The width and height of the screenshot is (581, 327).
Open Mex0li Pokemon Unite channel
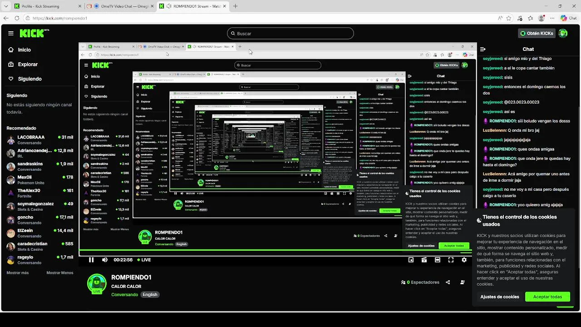(40, 180)
